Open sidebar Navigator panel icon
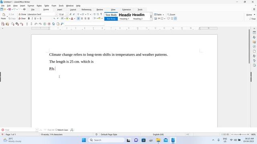 [254, 46]
